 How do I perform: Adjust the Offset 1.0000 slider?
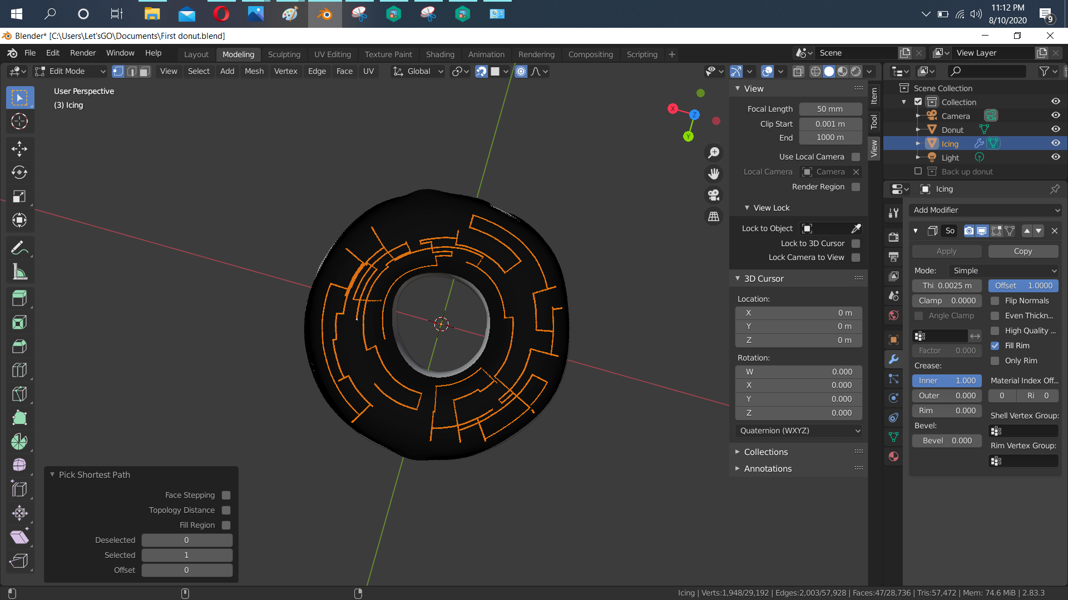click(1023, 286)
